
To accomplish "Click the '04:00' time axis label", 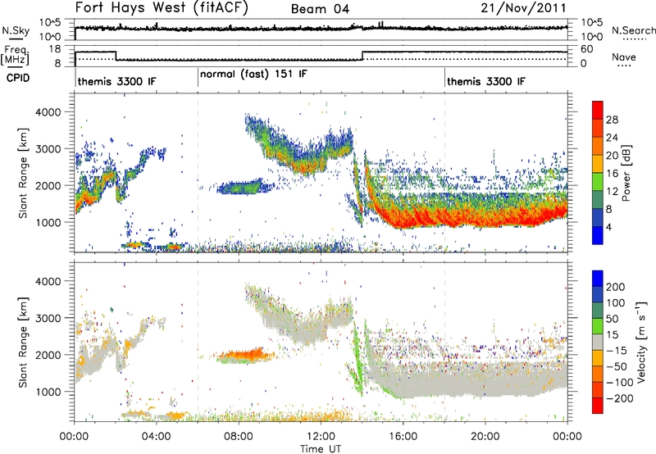I will 157,437.
